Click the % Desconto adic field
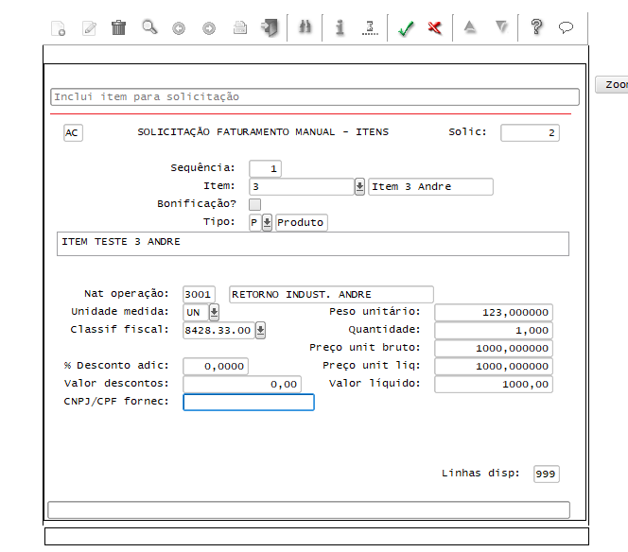628x552 pixels. [216, 366]
